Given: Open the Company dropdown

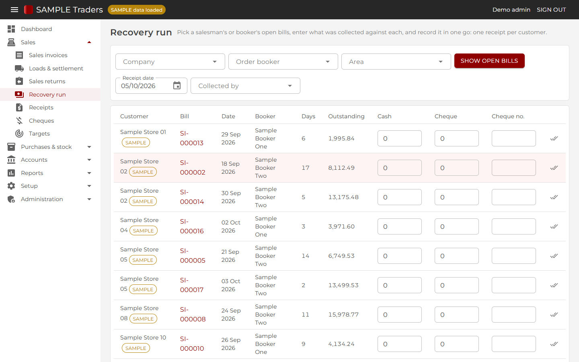Looking at the screenshot, I should (x=170, y=62).
